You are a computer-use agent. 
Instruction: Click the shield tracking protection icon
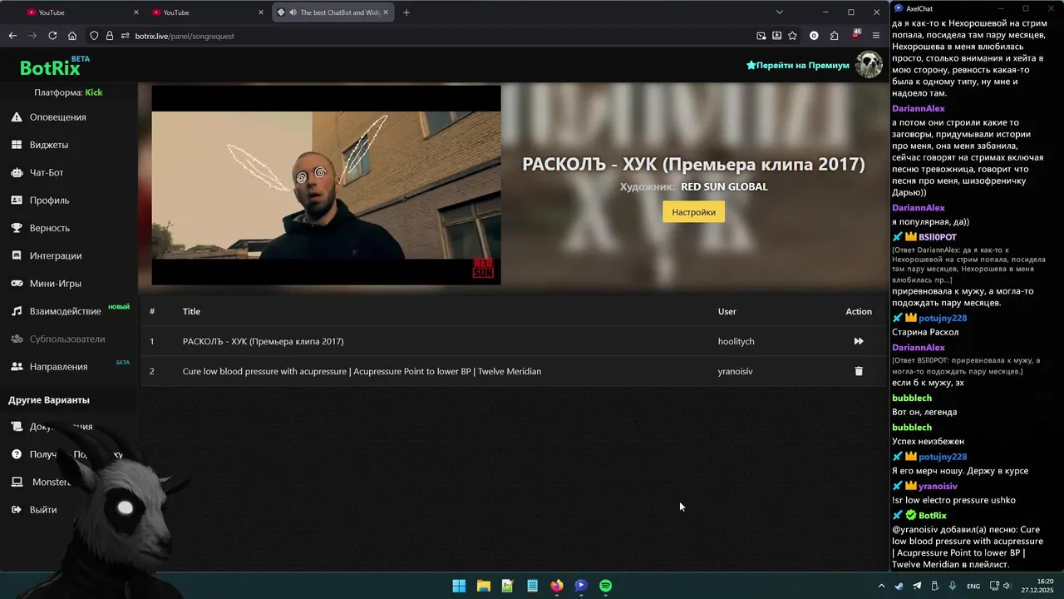pyautogui.click(x=94, y=36)
